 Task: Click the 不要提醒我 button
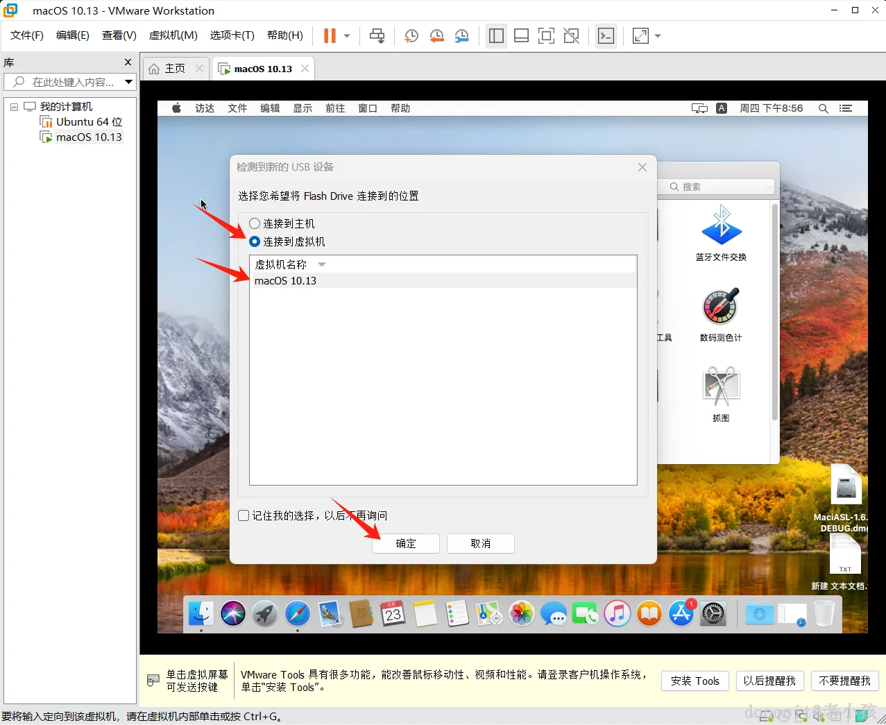(845, 681)
